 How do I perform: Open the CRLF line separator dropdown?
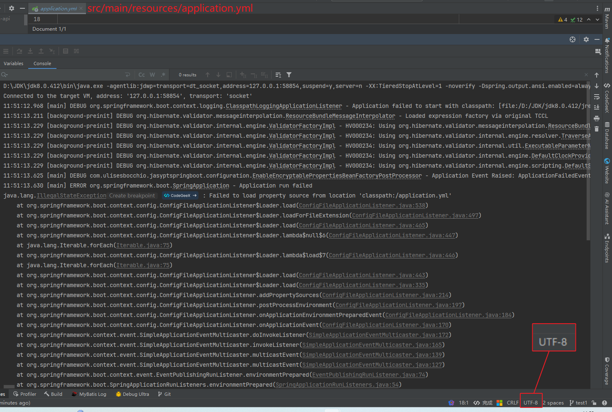tap(513, 403)
